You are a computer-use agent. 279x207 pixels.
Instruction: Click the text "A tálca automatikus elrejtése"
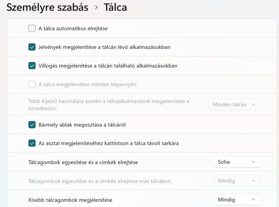pos(73,28)
